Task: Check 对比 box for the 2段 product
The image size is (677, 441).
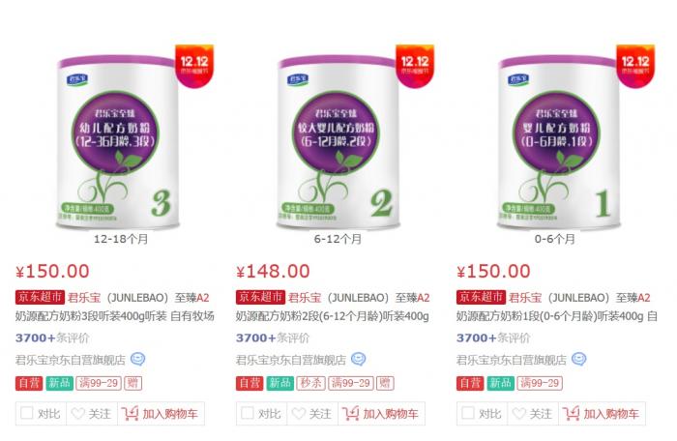Action: pyautogui.click(x=248, y=413)
